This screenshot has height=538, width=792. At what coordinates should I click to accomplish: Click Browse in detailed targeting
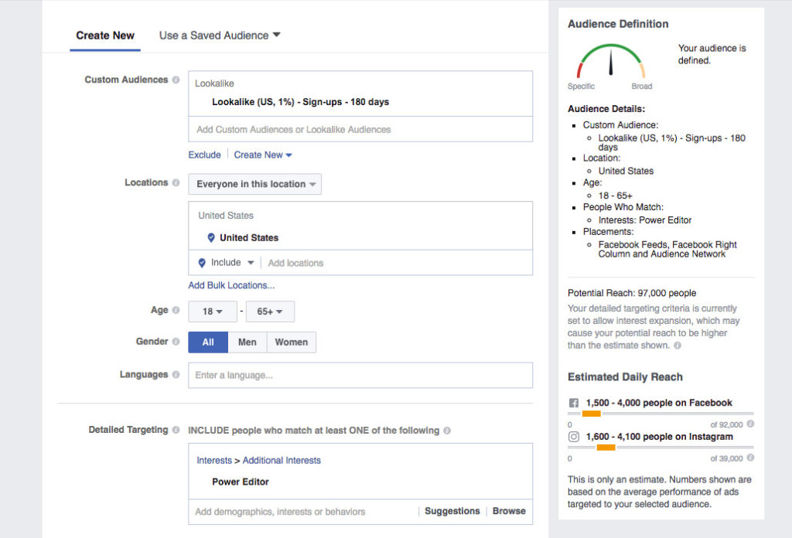point(509,511)
